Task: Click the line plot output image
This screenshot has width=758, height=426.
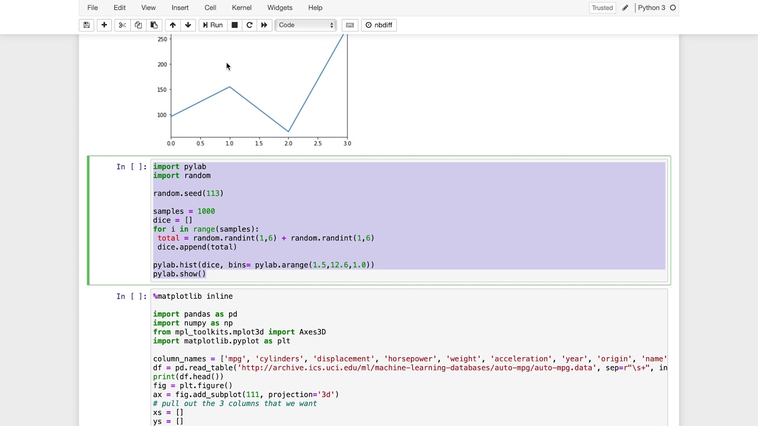Action: pyautogui.click(x=253, y=91)
